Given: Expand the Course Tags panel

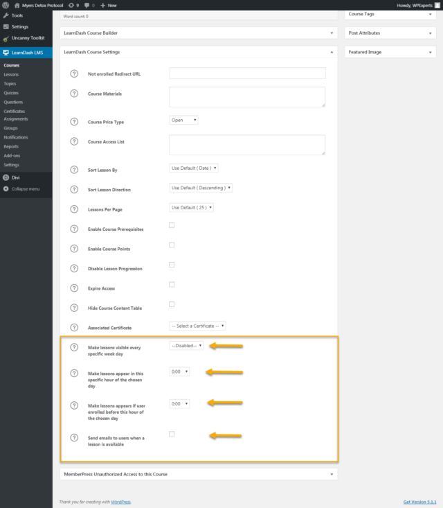Looking at the screenshot, I should click(430, 15).
